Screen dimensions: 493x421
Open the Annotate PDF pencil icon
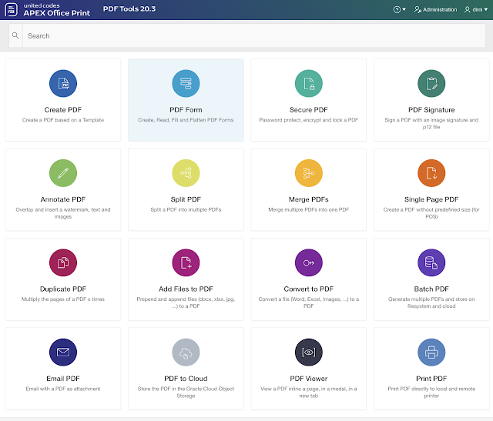coord(63,173)
